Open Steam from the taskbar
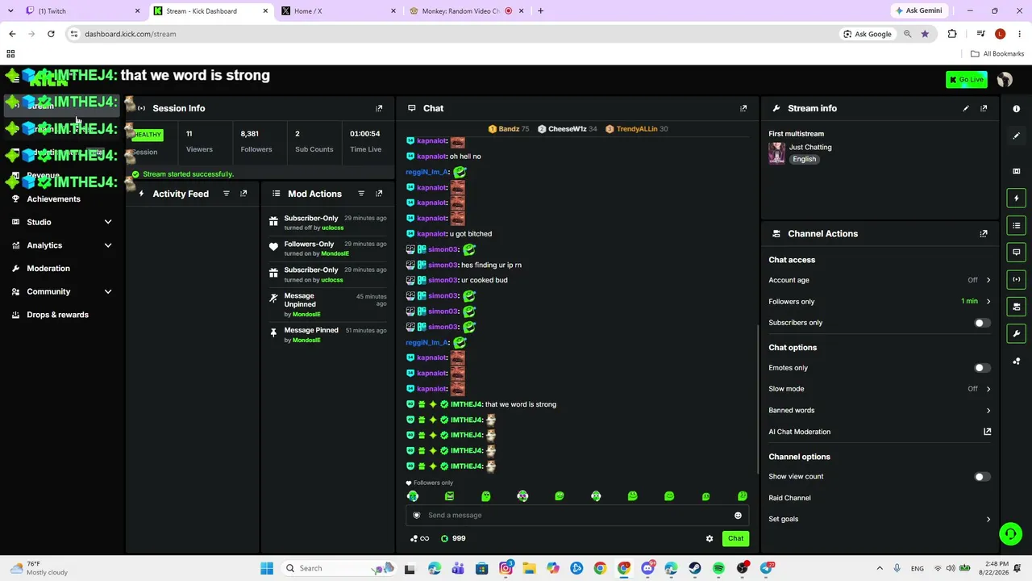The image size is (1032, 581). coord(695,569)
